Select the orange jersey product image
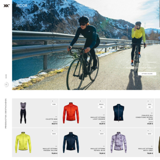The height and width of the screenshot is (160, 160). [71, 113]
